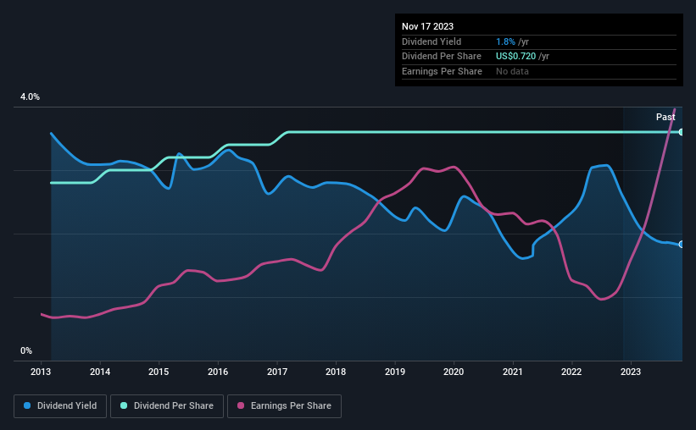Toggle the Earnings Per Share legend button

pos(284,406)
